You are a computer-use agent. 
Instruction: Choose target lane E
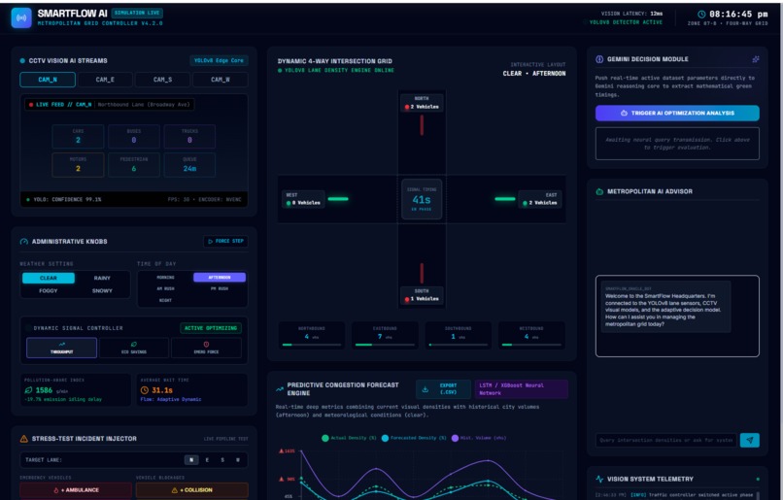207,460
